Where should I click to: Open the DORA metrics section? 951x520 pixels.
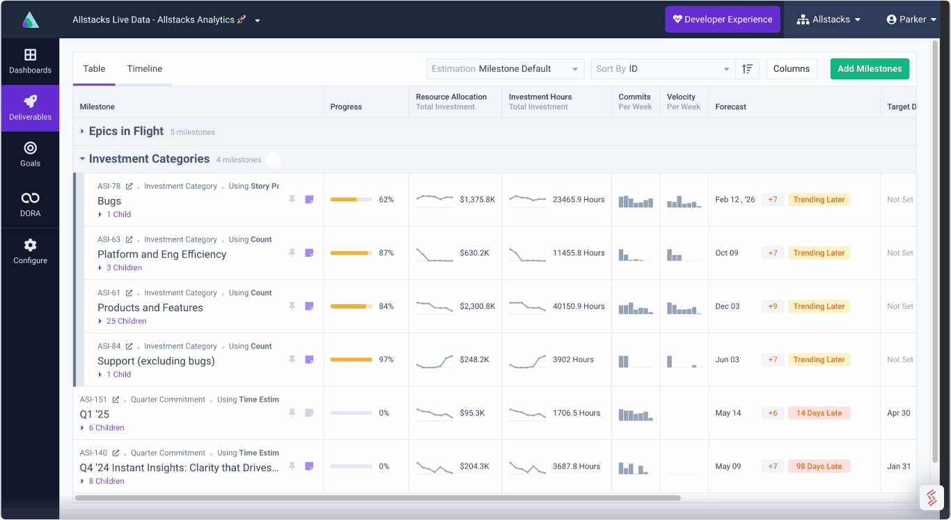tap(30, 205)
